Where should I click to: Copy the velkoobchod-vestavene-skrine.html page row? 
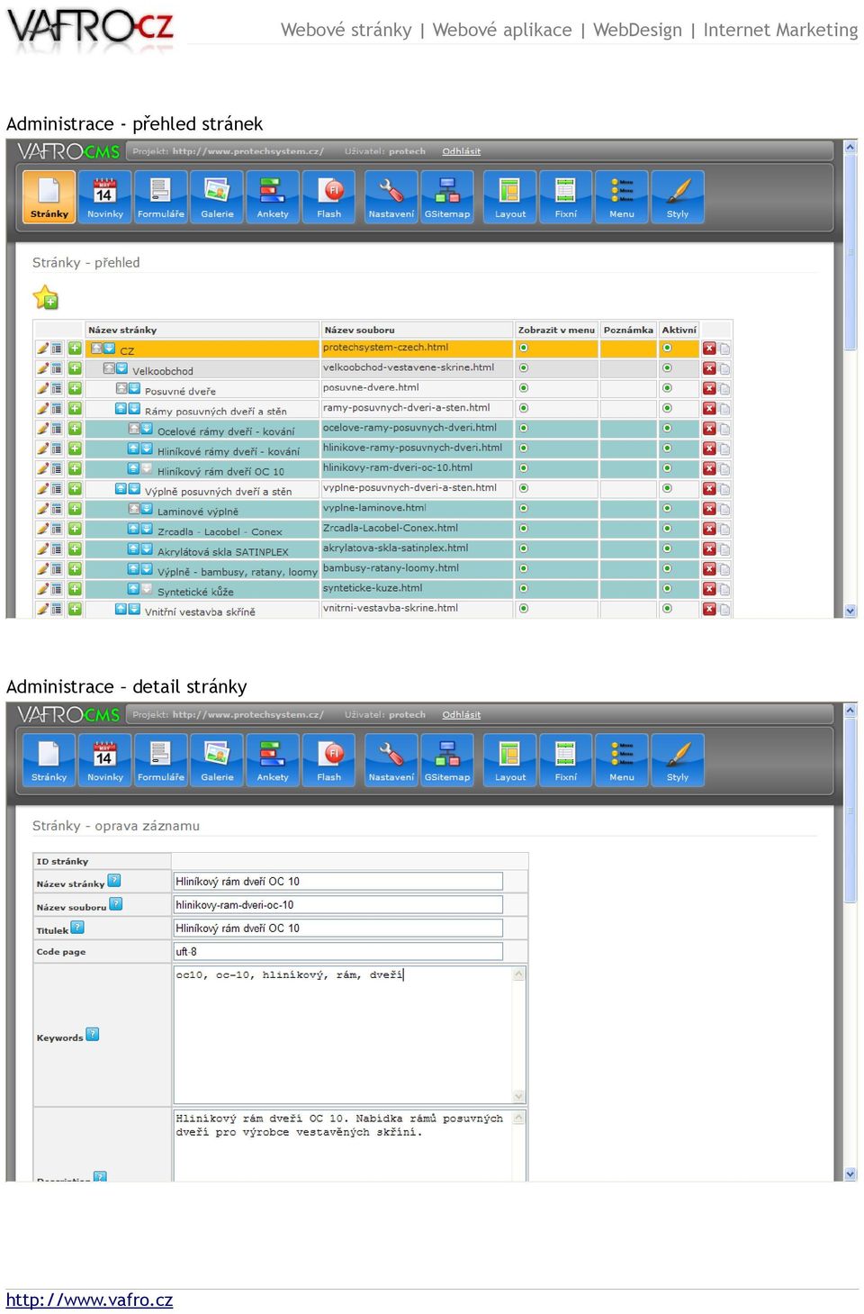(724, 368)
